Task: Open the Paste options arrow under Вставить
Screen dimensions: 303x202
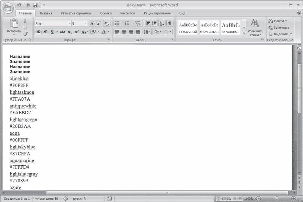Action: [x=14, y=35]
